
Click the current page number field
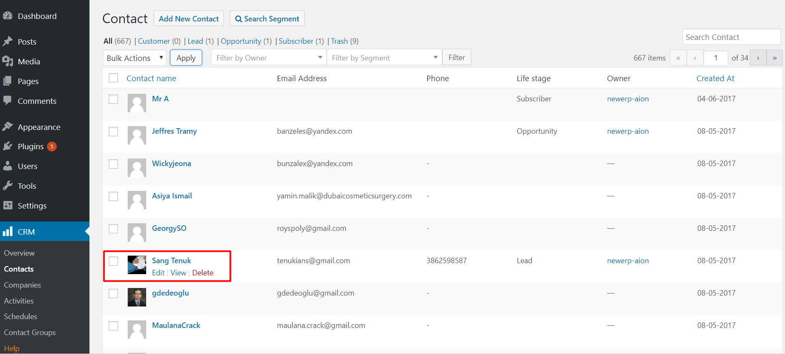coord(716,58)
